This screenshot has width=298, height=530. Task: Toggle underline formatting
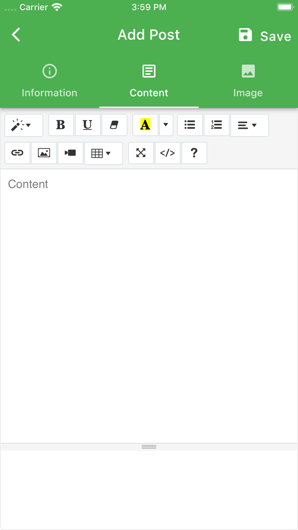(x=88, y=125)
